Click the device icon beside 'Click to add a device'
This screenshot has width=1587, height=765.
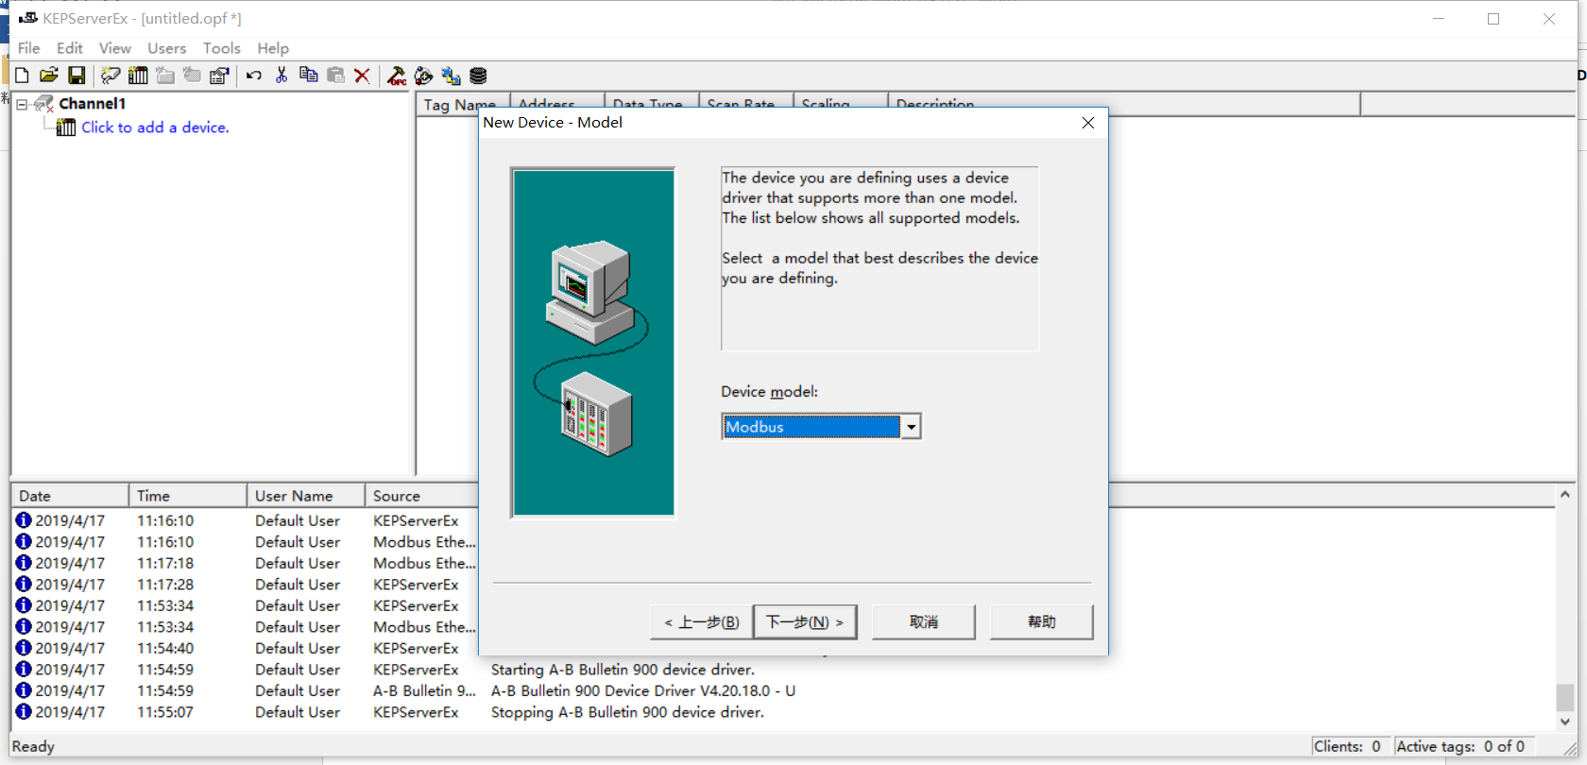[x=66, y=127]
